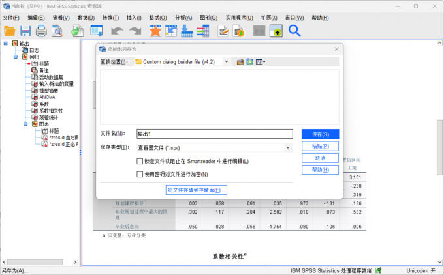
Task: Click the Print toolbar icon
Action: click(41, 31)
